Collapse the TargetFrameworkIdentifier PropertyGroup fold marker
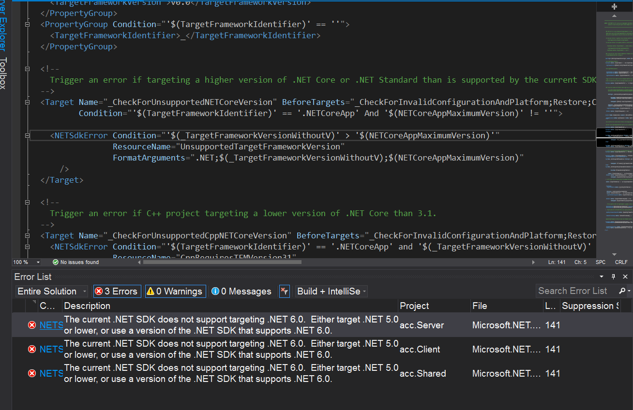The image size is (633, 410). point(27,24)
